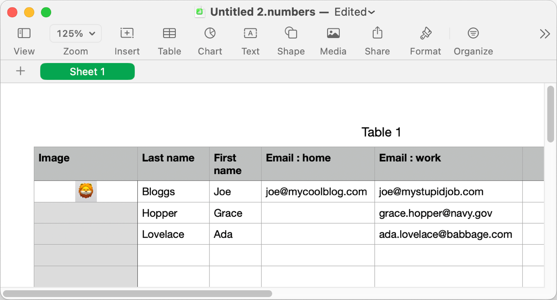Show more toolbar items via double chevron
557x300 pixels.
pos(544,34)
